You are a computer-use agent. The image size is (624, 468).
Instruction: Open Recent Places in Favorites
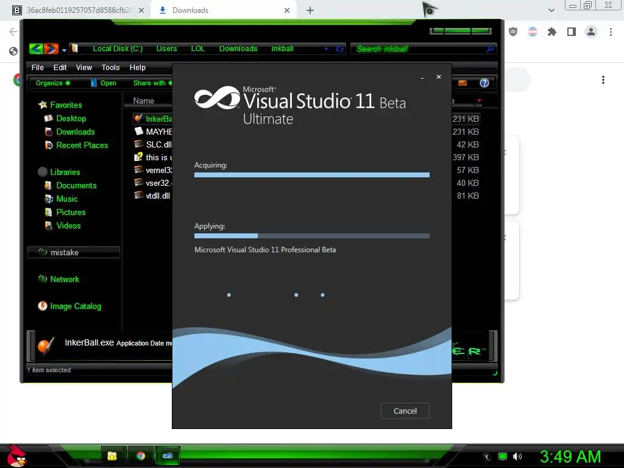(76, 145)
